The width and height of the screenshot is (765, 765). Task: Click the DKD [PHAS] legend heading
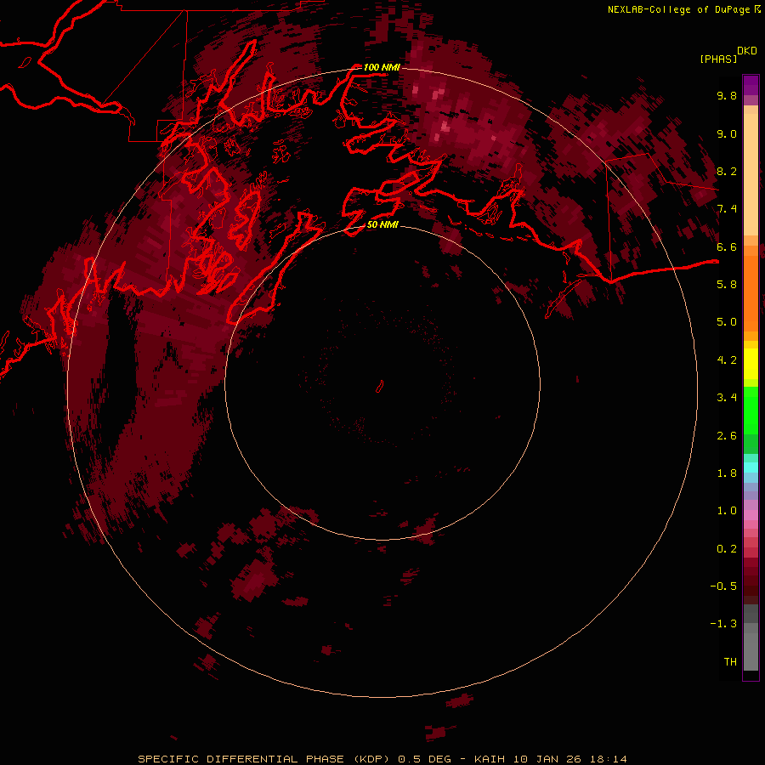pyautogui.click(x=728, y=54)
